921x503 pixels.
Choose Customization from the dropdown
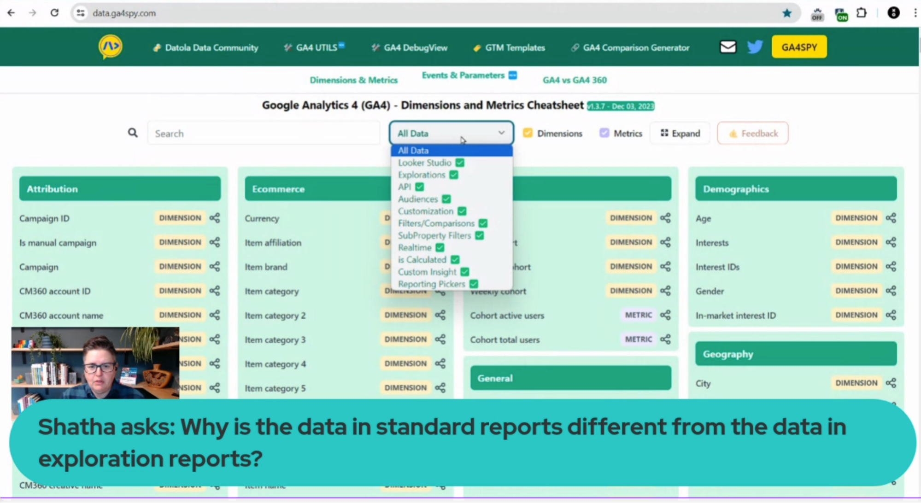[x=452, y=211]
